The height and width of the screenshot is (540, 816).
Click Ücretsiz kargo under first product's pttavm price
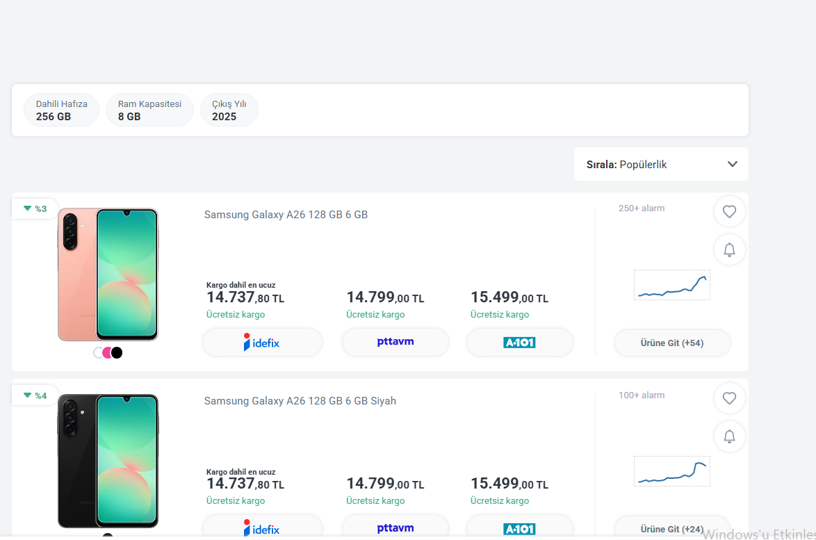375,314
